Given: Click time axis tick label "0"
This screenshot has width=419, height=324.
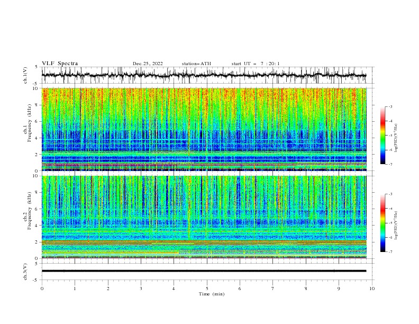Looking at the screenshot, I should (42, 289).
